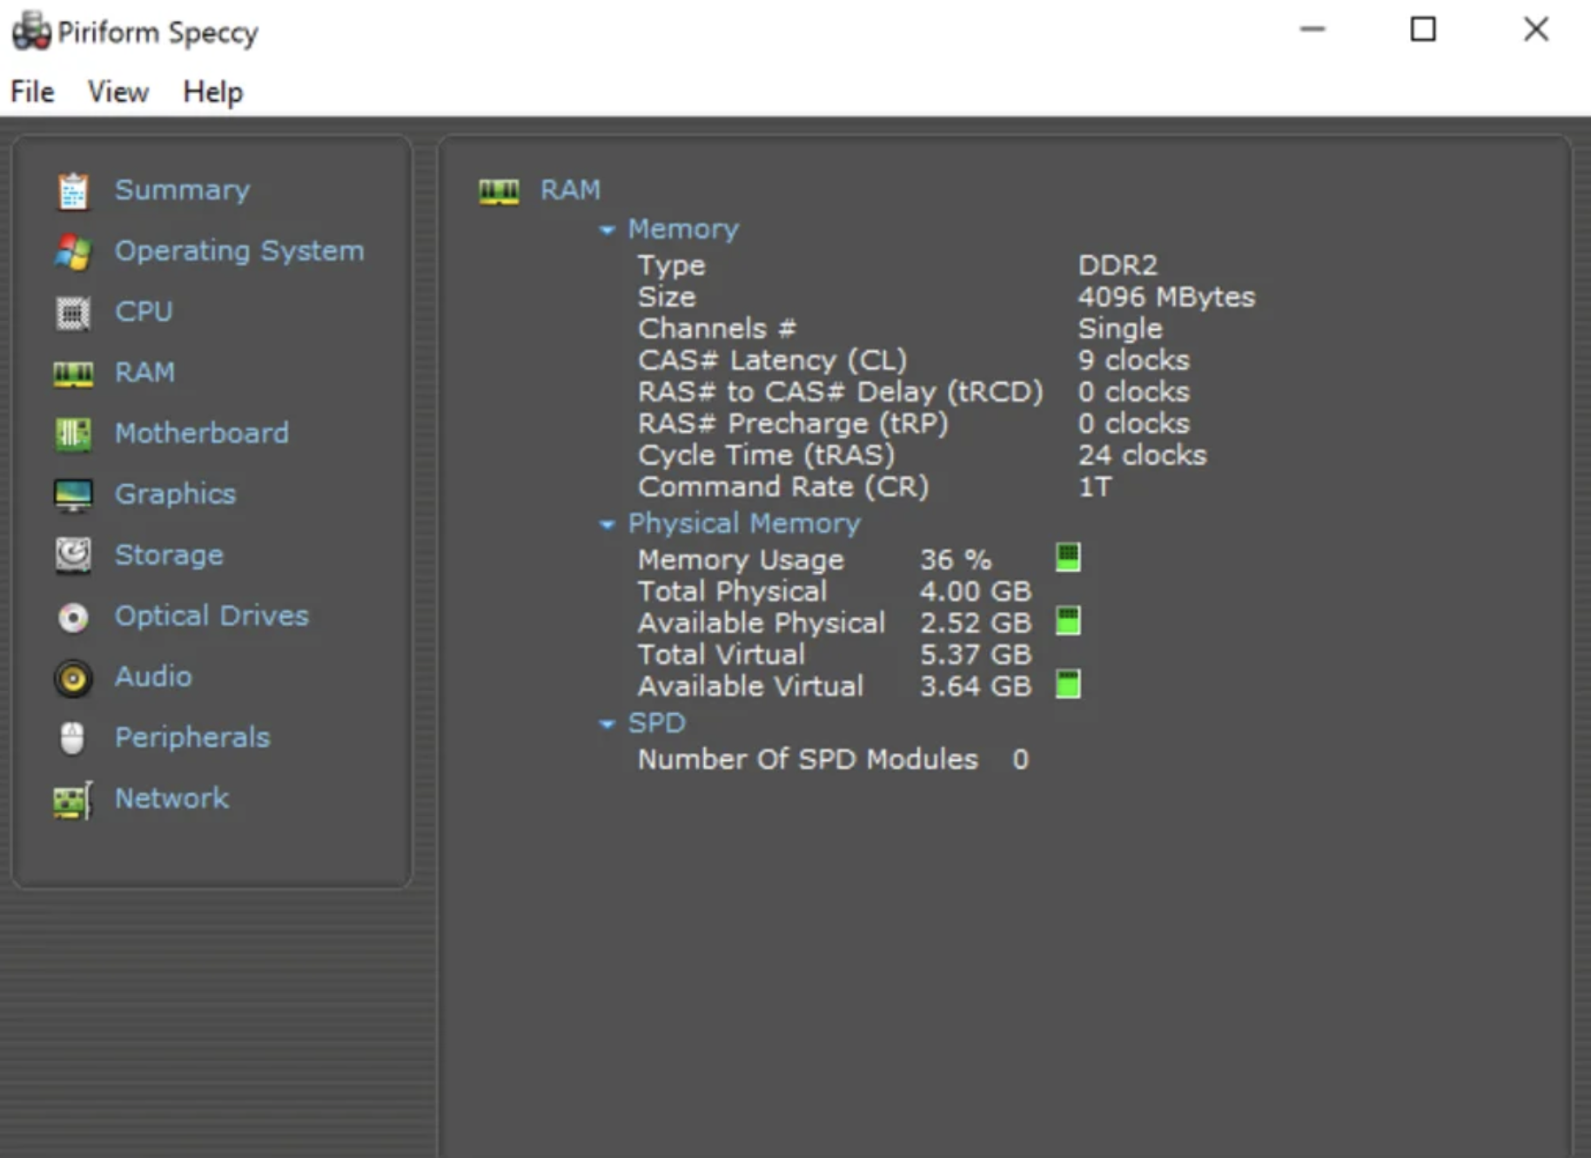Select the DDR2 type value

click(1118, 265)
